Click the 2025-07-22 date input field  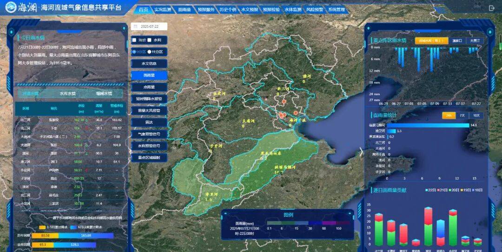(x=149, y=27)
